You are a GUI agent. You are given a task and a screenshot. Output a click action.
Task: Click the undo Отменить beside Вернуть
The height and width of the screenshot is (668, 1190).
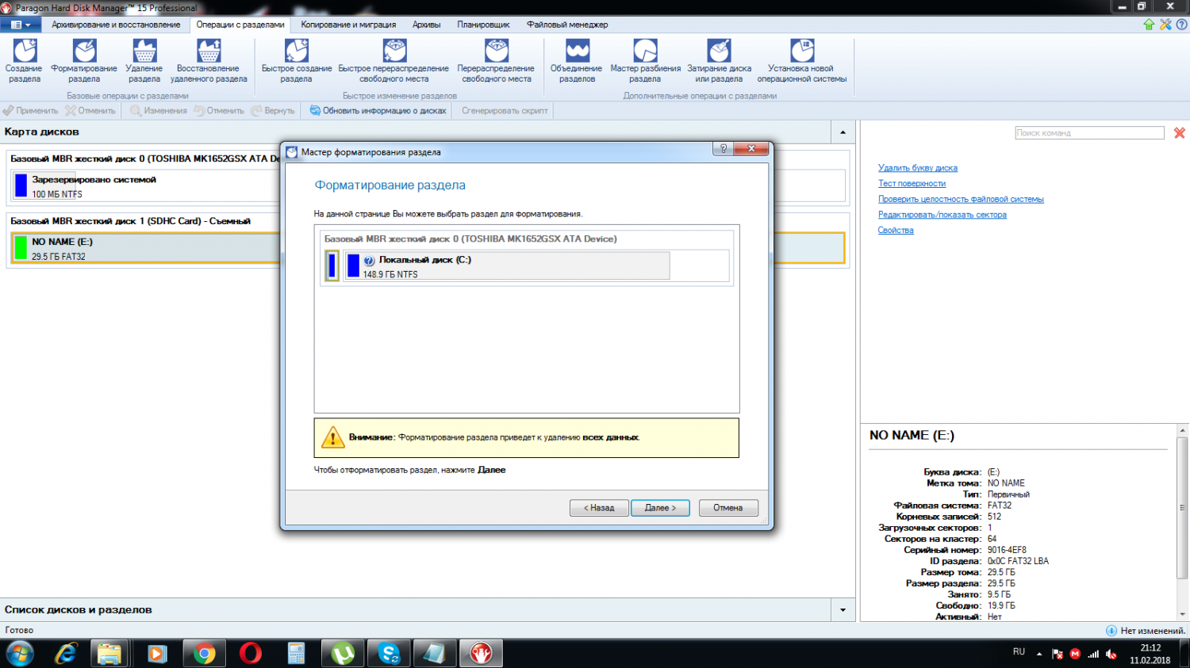tap(219, 111)
